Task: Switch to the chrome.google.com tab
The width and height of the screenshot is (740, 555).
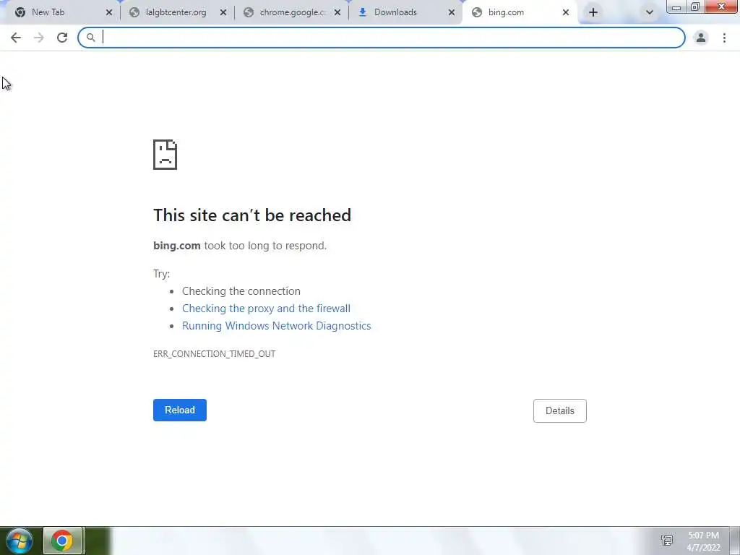Action: coord(291,12)
